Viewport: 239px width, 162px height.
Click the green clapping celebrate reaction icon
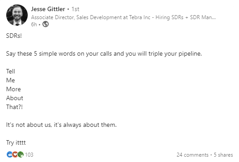point(21,154)
